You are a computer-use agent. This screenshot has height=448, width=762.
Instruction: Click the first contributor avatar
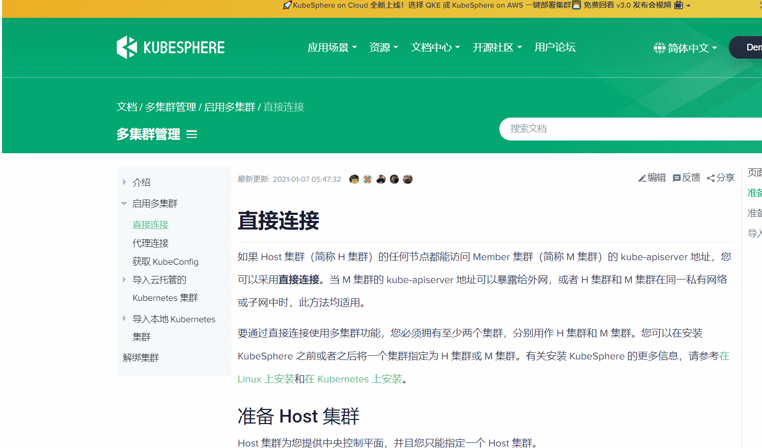click(354, 179)
